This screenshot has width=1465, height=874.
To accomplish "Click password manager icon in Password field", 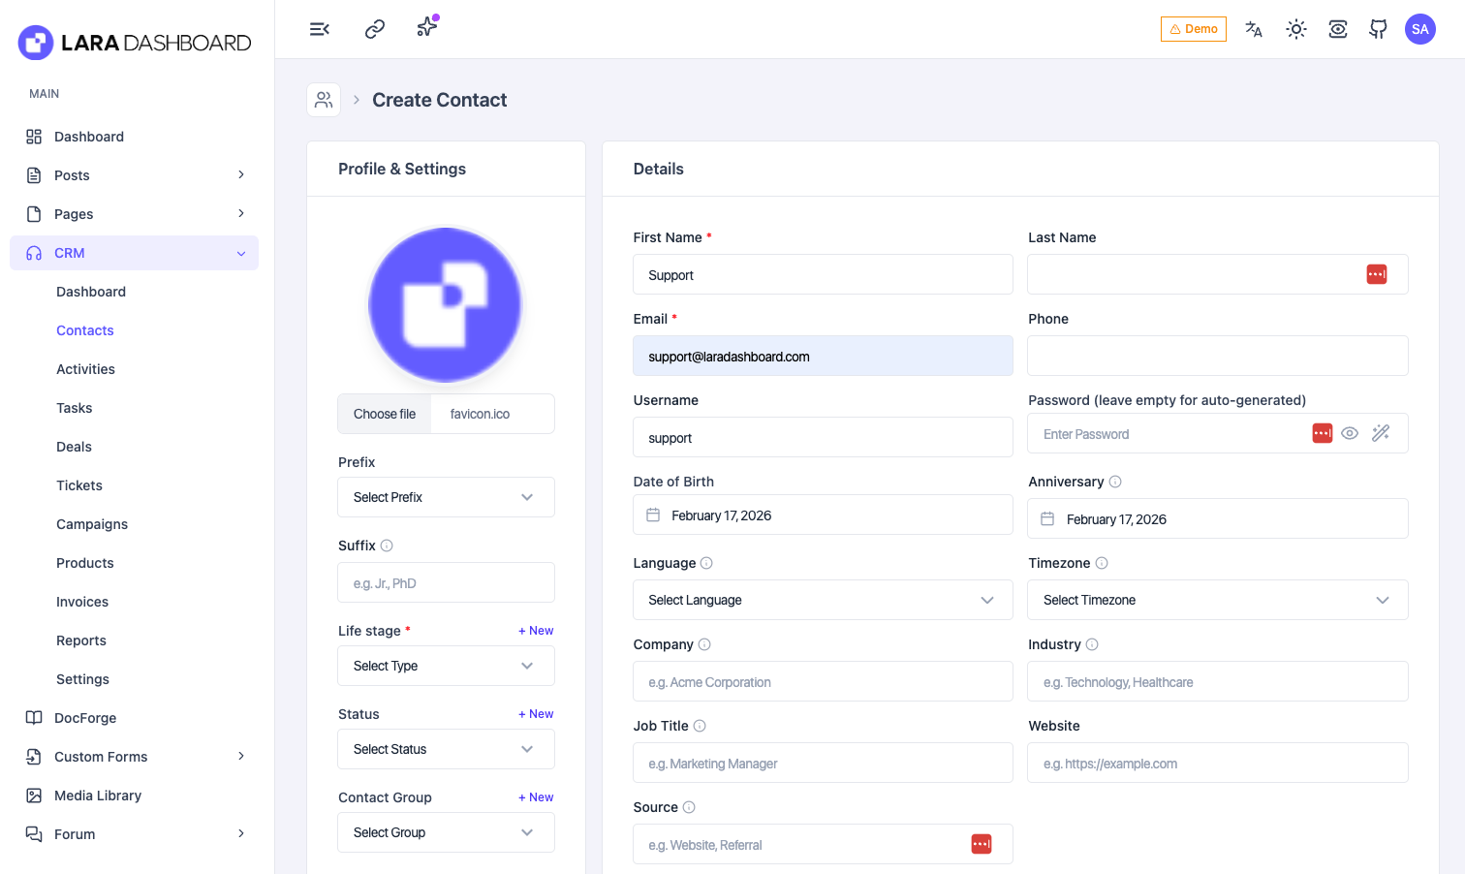I will 1323,433.
